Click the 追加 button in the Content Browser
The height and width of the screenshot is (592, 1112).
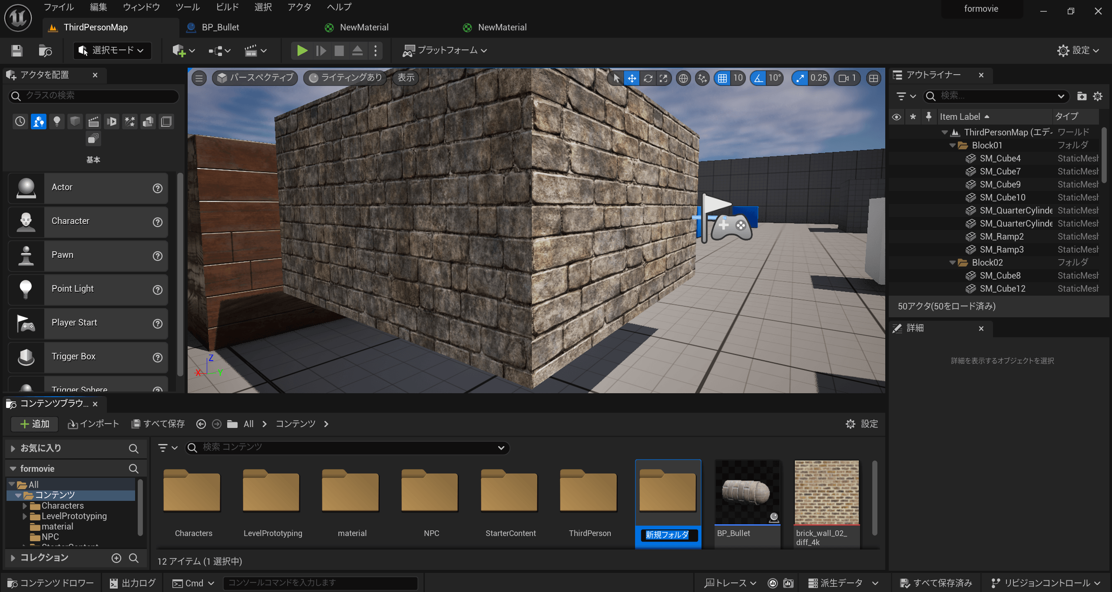[35, 424]
